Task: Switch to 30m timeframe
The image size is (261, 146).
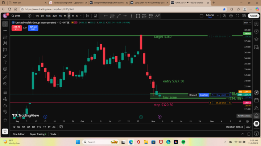Action: pos(55,16)
